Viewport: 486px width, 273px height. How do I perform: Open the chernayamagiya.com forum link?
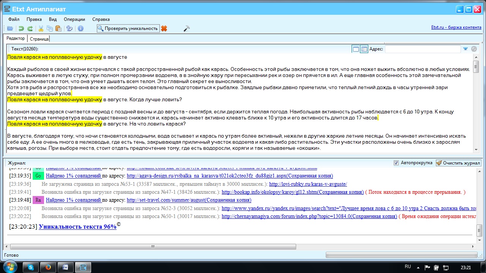[309, 217]
